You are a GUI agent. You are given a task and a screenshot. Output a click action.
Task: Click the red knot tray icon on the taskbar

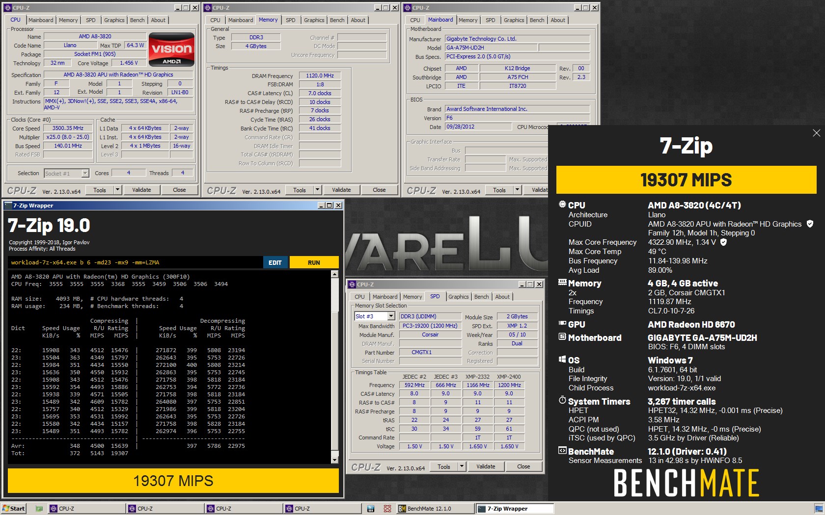(387, 509)
